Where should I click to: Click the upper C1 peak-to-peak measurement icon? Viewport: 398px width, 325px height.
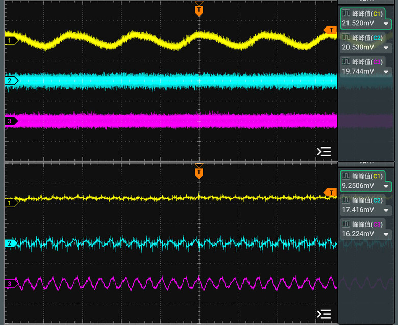[346, 13]
